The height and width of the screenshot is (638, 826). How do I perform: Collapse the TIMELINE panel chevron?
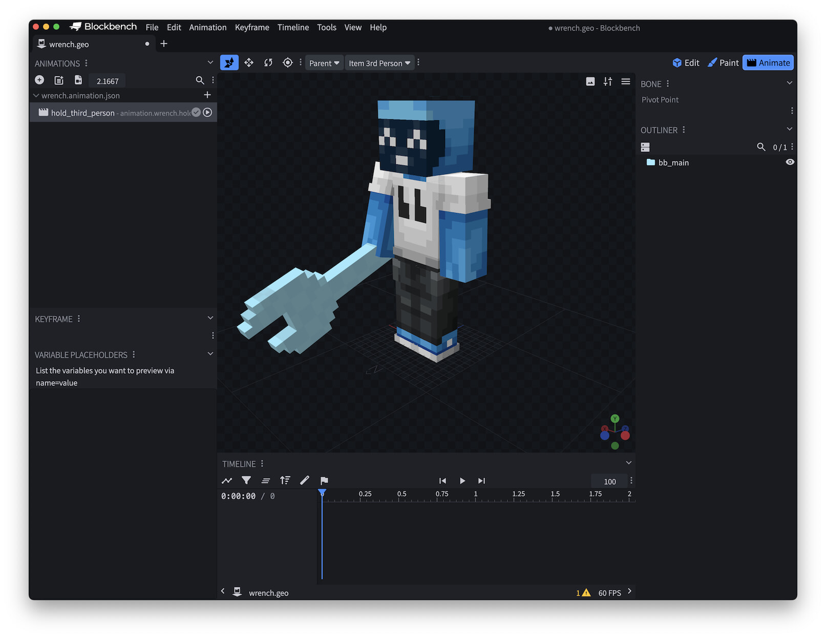pos(628,463)
